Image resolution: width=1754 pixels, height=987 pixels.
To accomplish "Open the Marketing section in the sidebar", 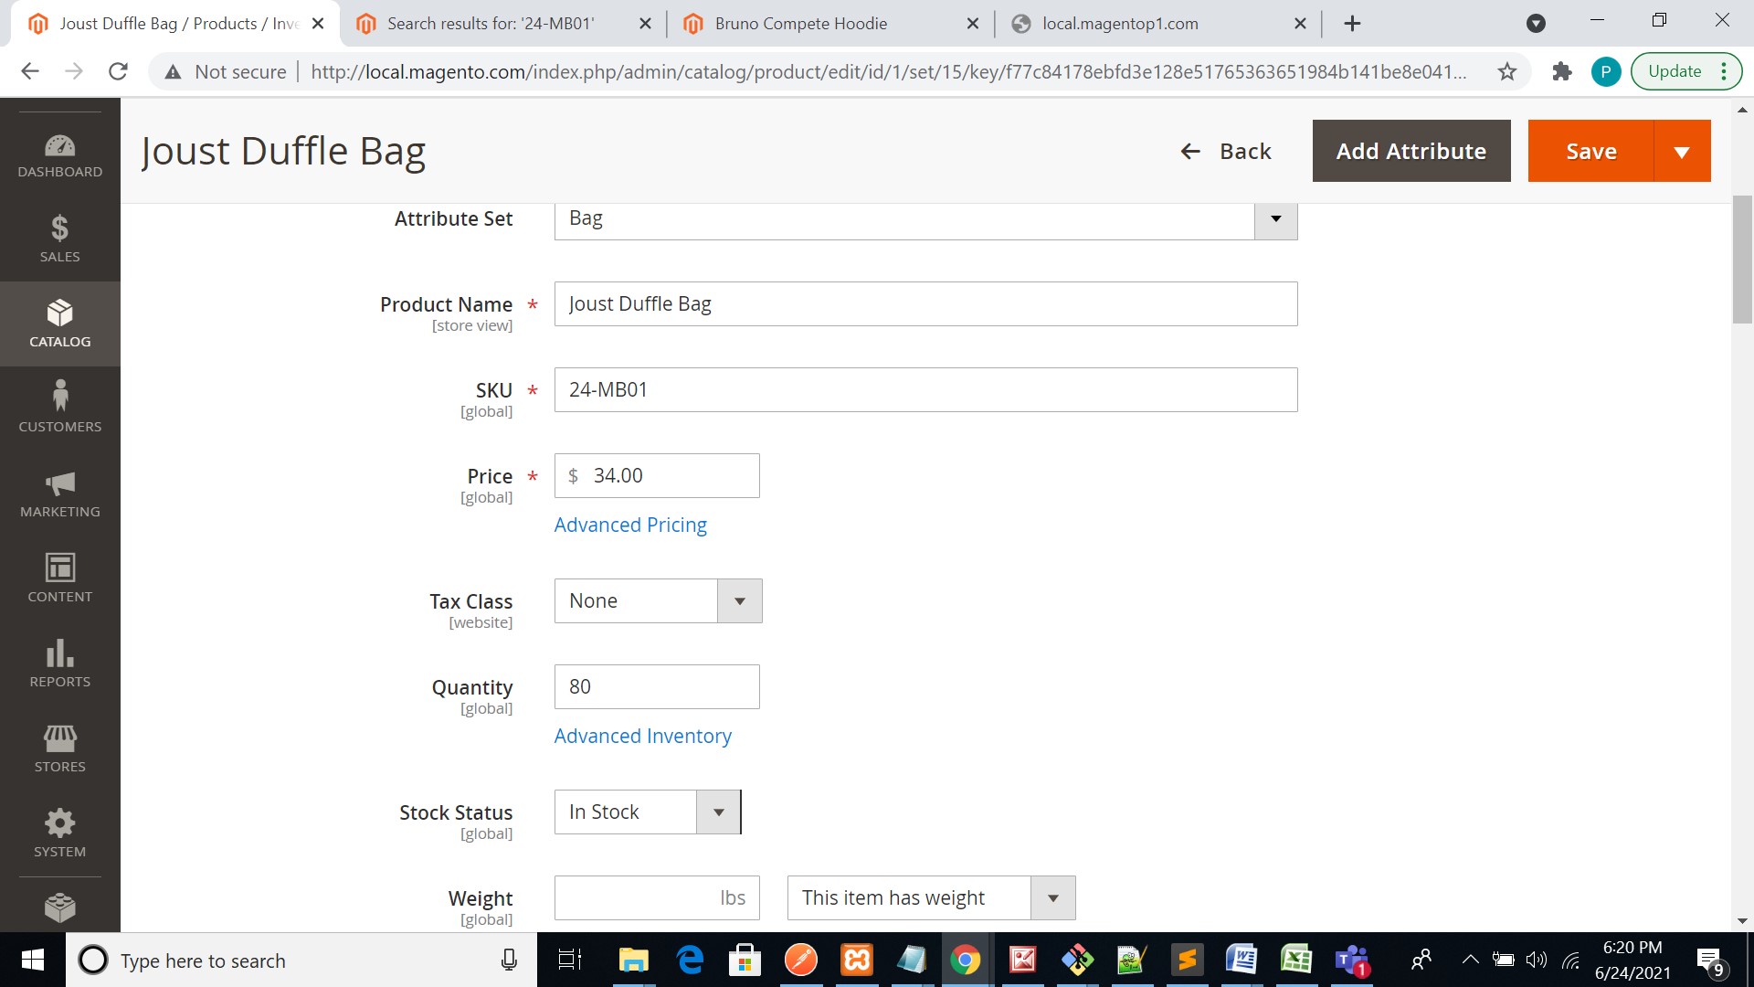I will tap(59, 493).
